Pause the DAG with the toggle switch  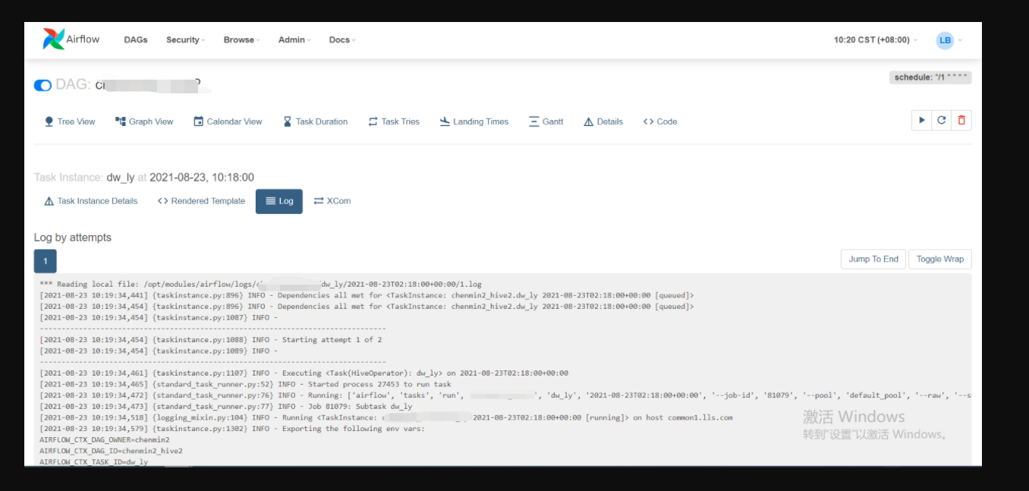point(42,85)
